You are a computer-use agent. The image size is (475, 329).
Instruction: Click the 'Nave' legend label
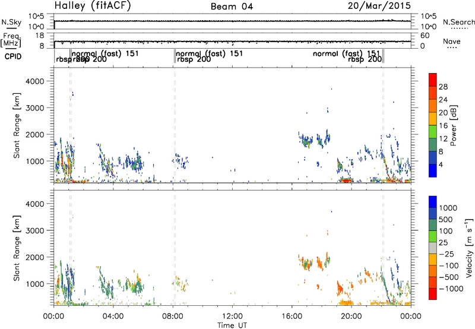point(452,42)
